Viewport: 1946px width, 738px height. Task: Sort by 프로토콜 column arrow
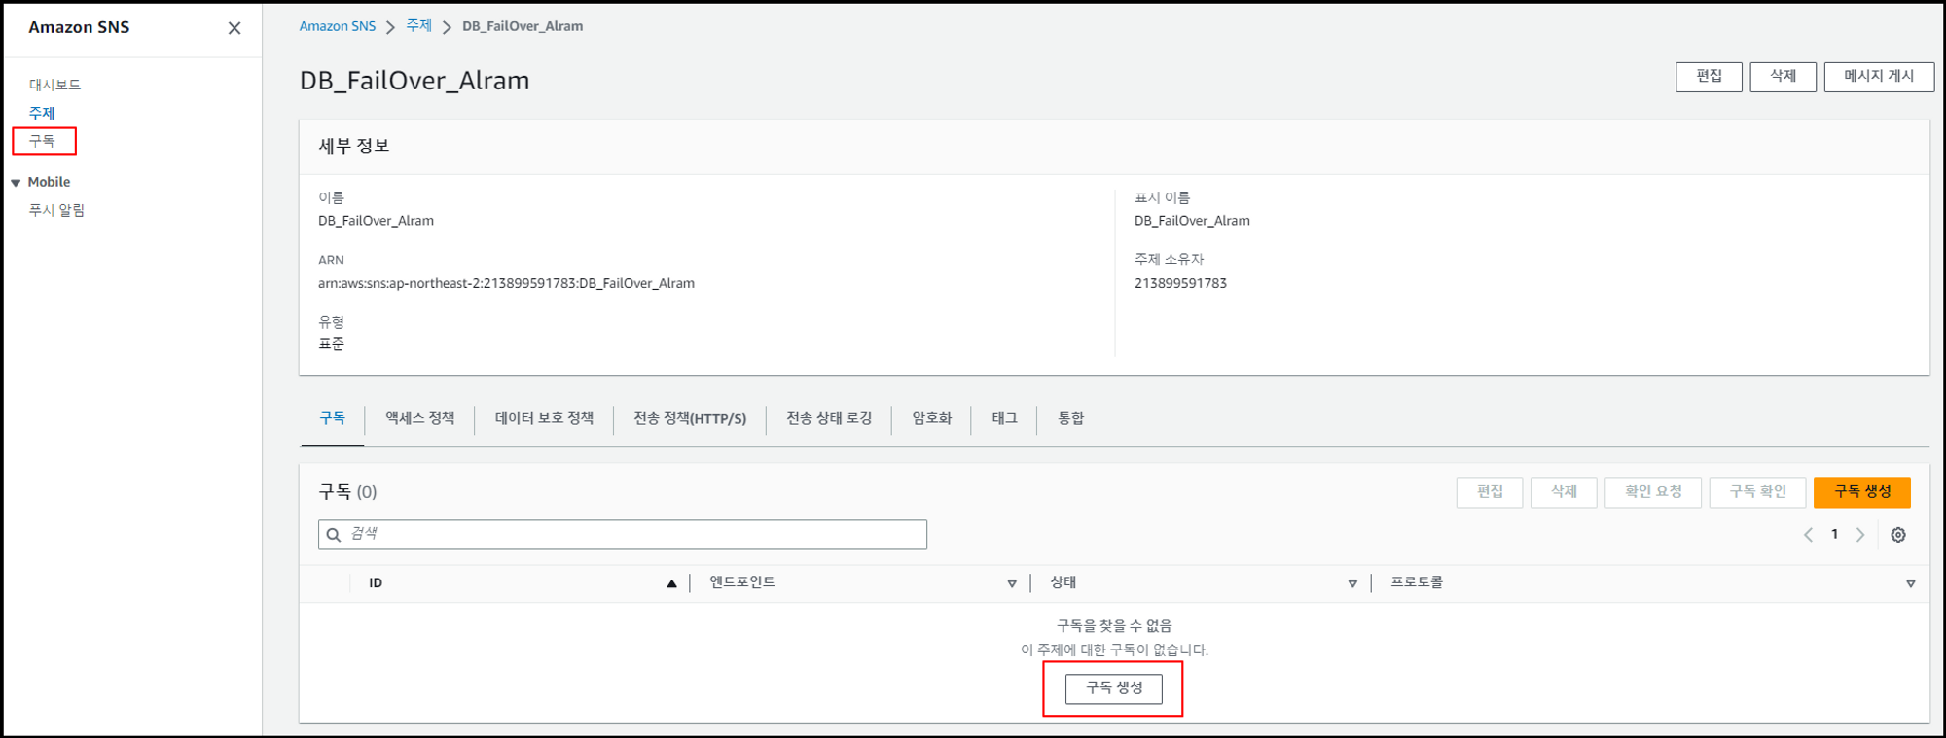[x=1911, y=583]
